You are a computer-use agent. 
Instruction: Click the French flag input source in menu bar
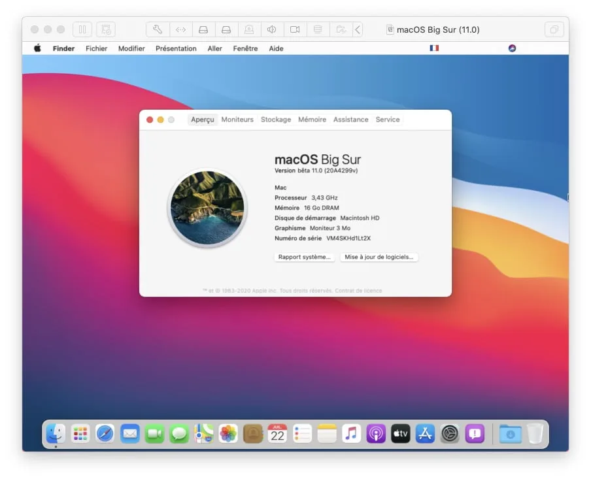(x=433, y=48)
